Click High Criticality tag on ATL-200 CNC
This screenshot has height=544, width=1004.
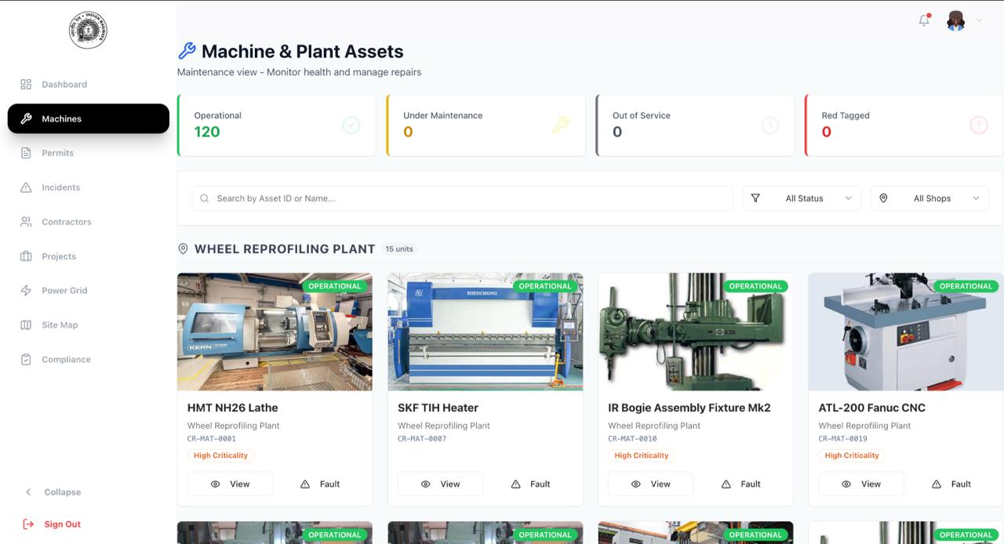point(852,455)
